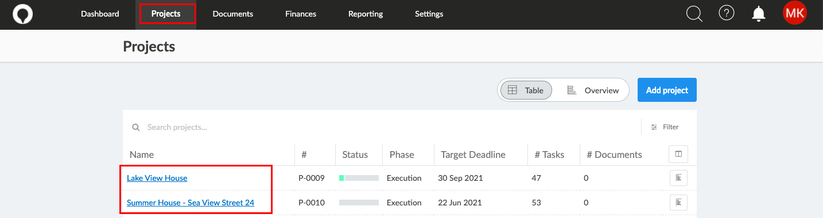The height and width of the screenshot is (218, 823).
Task: Click the Lake View House status progress bar
Action: 359,178
